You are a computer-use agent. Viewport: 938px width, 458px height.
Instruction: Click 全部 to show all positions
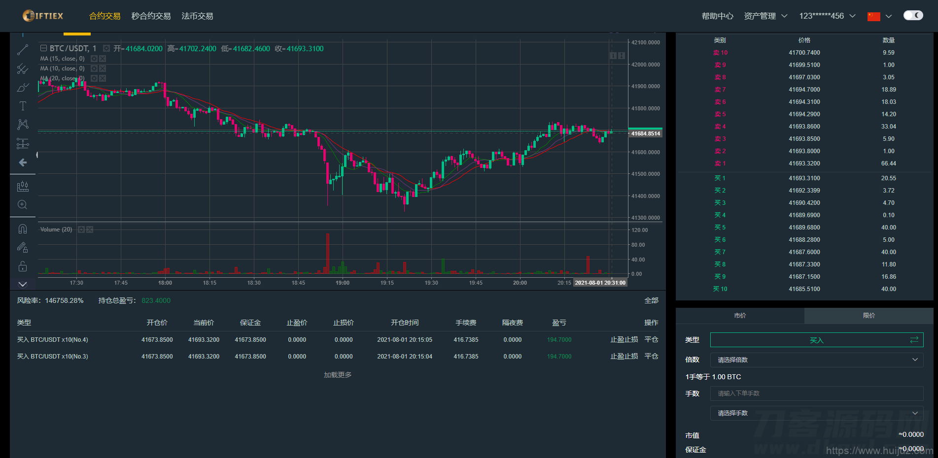pos(651,300)
